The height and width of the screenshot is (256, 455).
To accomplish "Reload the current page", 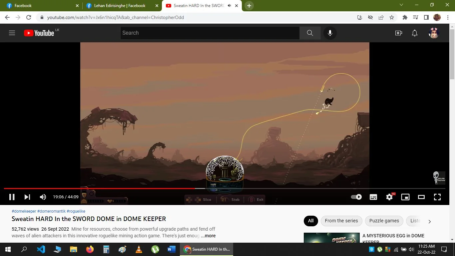I will pos(29,17).
